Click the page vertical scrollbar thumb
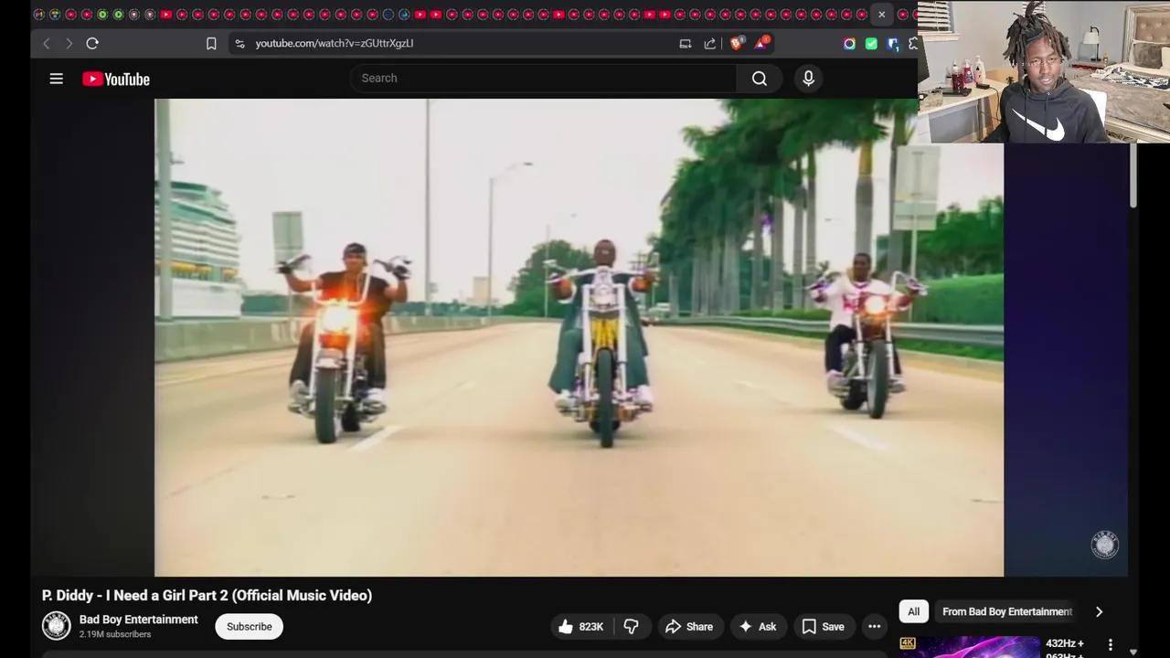The height and width of the screenshot is (658, 1170). click(x=1133, y=175)
